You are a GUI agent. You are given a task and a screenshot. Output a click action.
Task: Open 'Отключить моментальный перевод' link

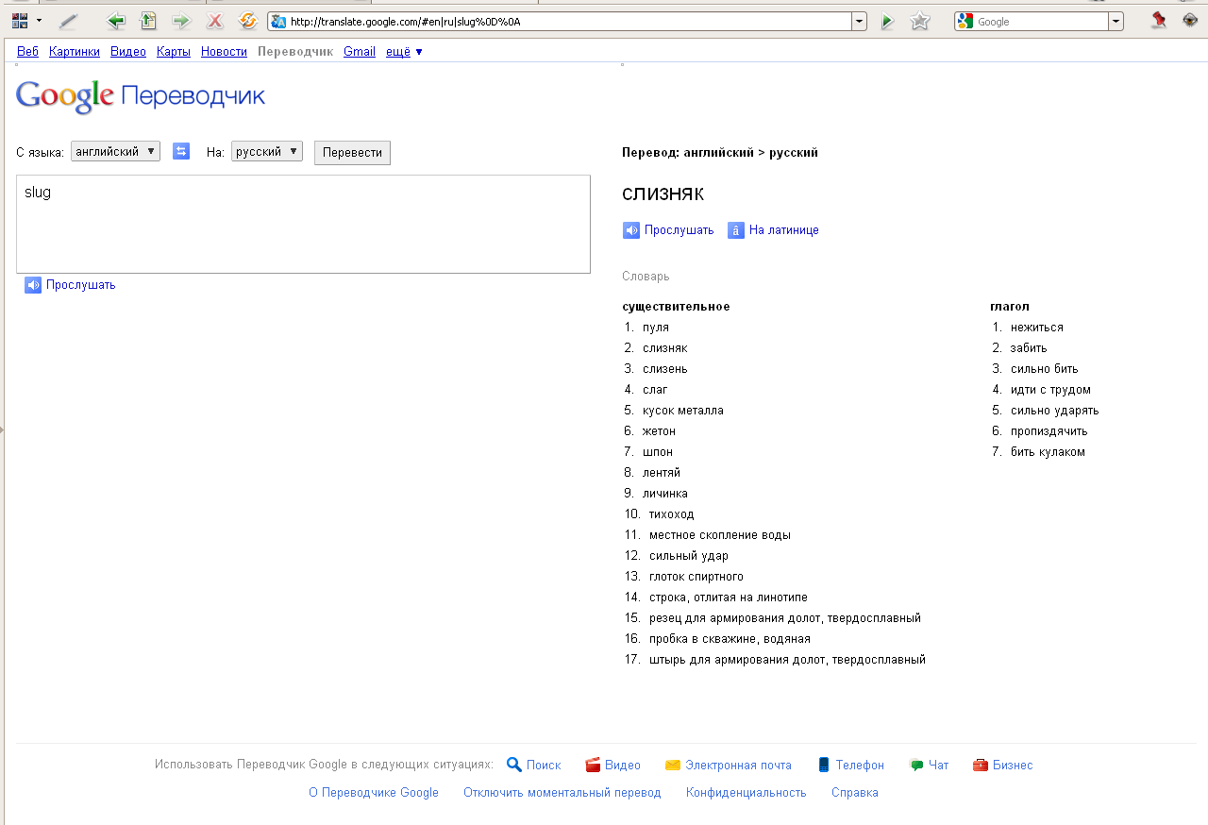coord(562,793)
